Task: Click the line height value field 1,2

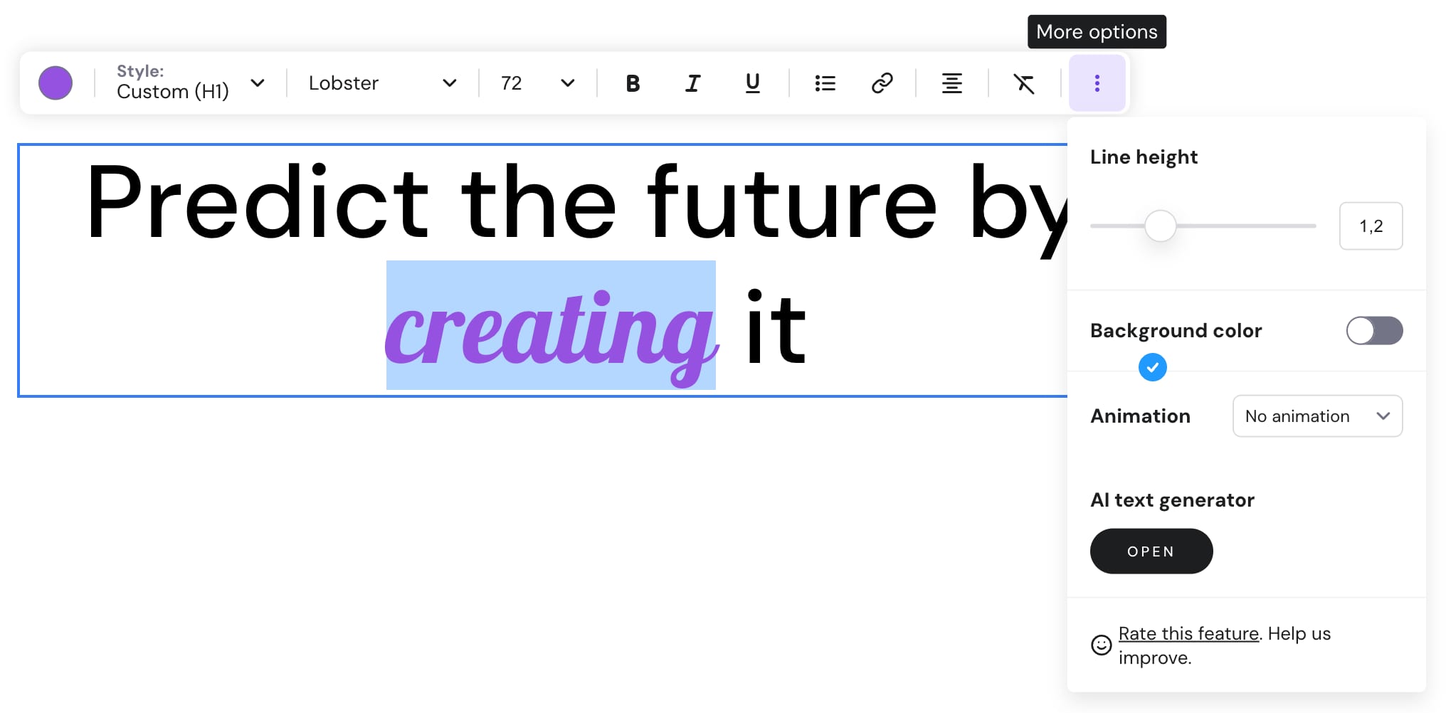Action: [x=1371, y=226]
